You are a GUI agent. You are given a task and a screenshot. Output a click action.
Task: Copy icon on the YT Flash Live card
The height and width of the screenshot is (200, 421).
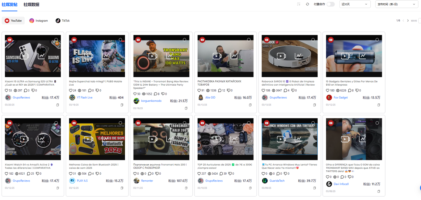tap(122, 105)
